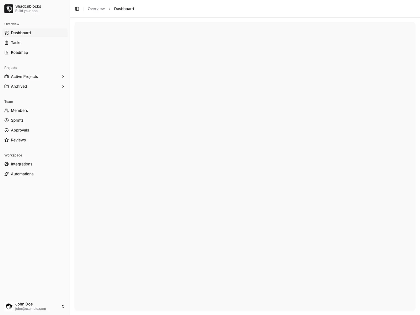420x315 pixels.
Task: Select Dashboard in the breadcrumb
Action: (x=124, y=8)
